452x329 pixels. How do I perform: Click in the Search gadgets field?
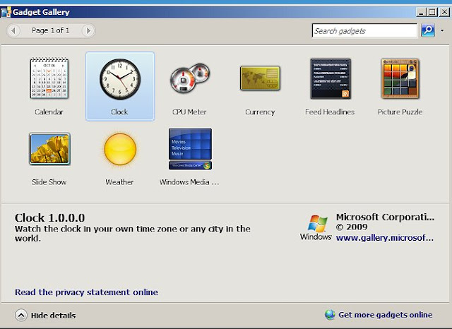[x=364, y=30]
